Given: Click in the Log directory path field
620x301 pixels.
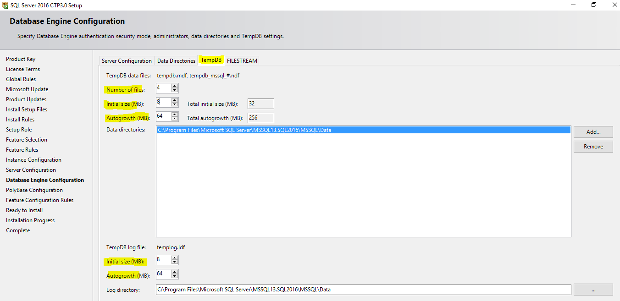Looking at the screenshot, I should [363, 290].
